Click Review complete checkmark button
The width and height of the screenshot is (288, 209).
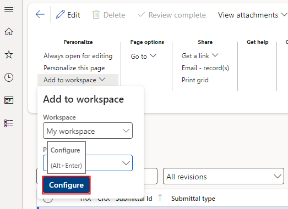point(172,15)
